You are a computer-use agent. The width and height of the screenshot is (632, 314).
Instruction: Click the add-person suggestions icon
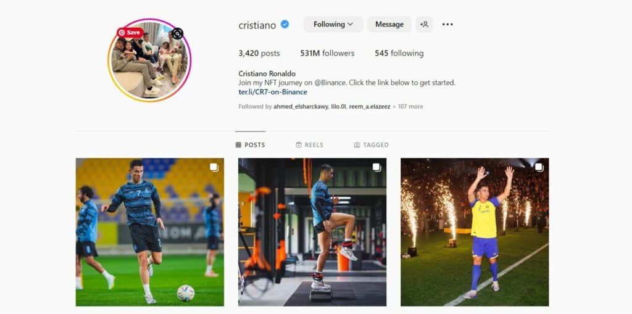(x=424, y=24)
